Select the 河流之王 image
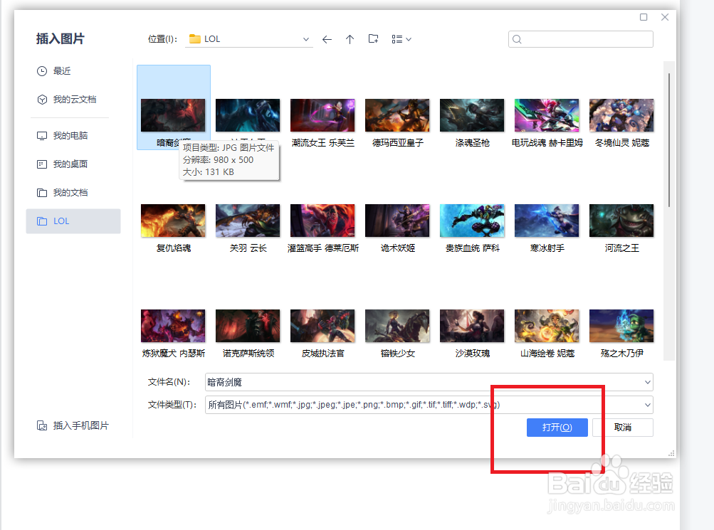Image resolution: width=714 pixels, height=530 pixels. pyautogui.click(x=621, y=221)
